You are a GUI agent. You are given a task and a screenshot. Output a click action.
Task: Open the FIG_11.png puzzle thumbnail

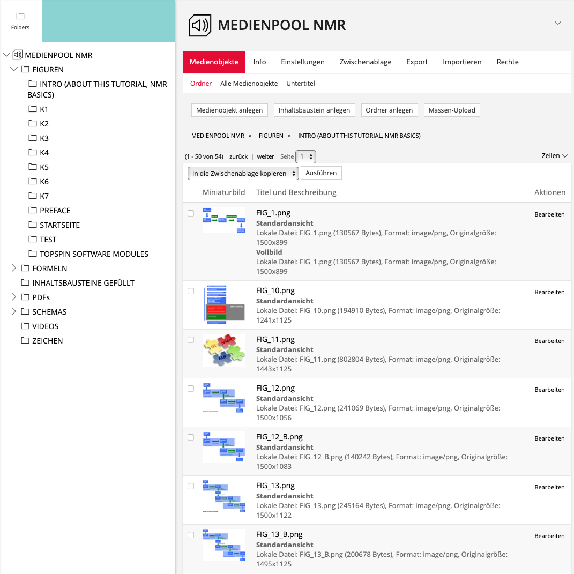pyautogui.click(x=224, y=351)
